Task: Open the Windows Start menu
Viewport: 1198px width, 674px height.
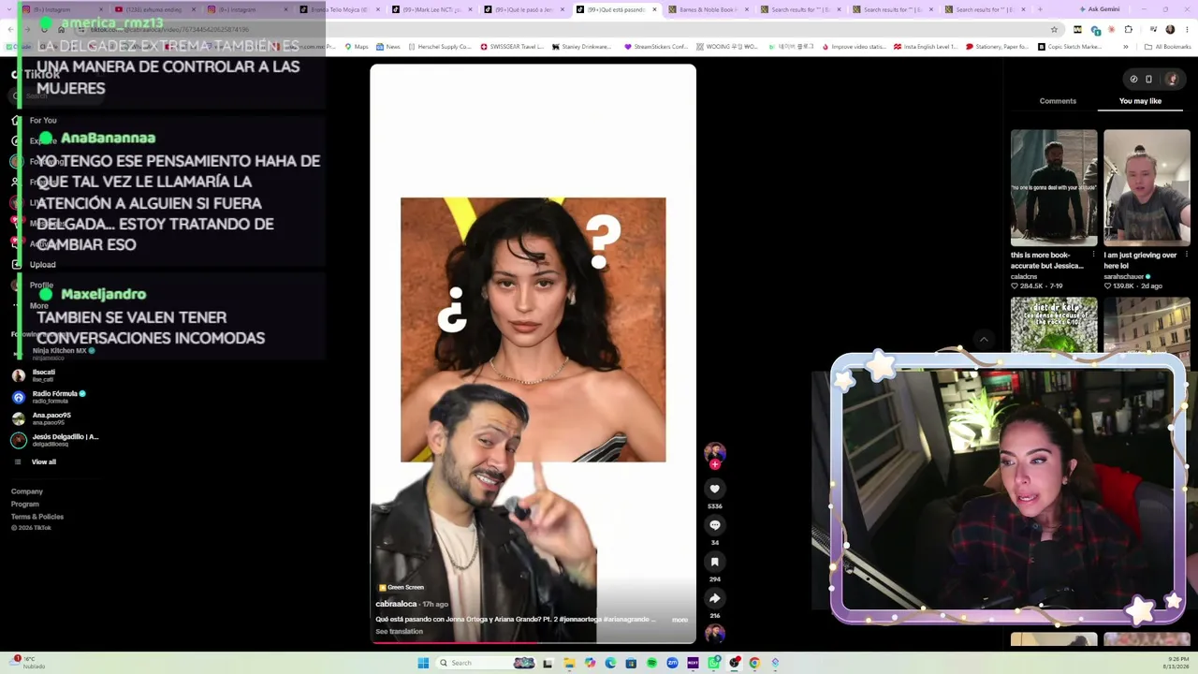Action: 423,663
